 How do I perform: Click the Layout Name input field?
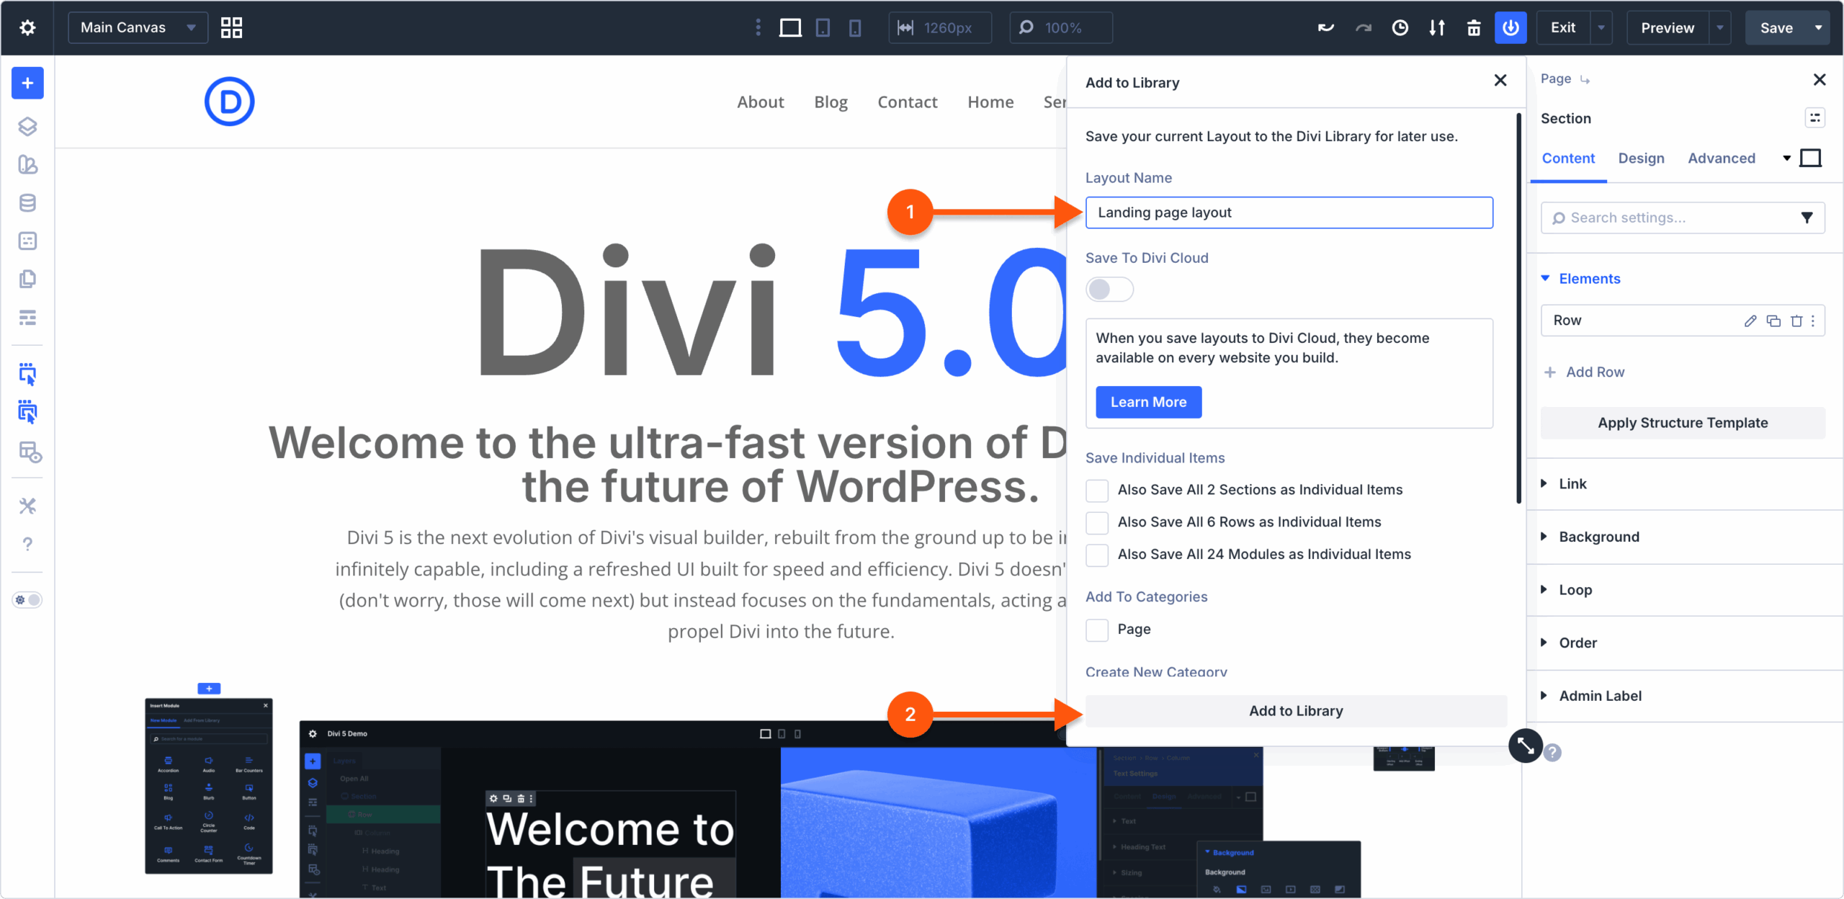coord(1289,213)
